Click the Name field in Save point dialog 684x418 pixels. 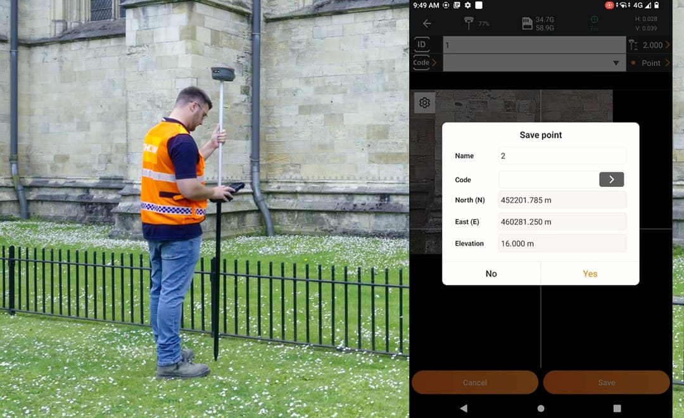[562, 156]
